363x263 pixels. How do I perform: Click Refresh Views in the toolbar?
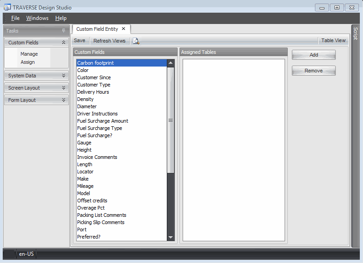pyautogui.click(x=109, y=41)
